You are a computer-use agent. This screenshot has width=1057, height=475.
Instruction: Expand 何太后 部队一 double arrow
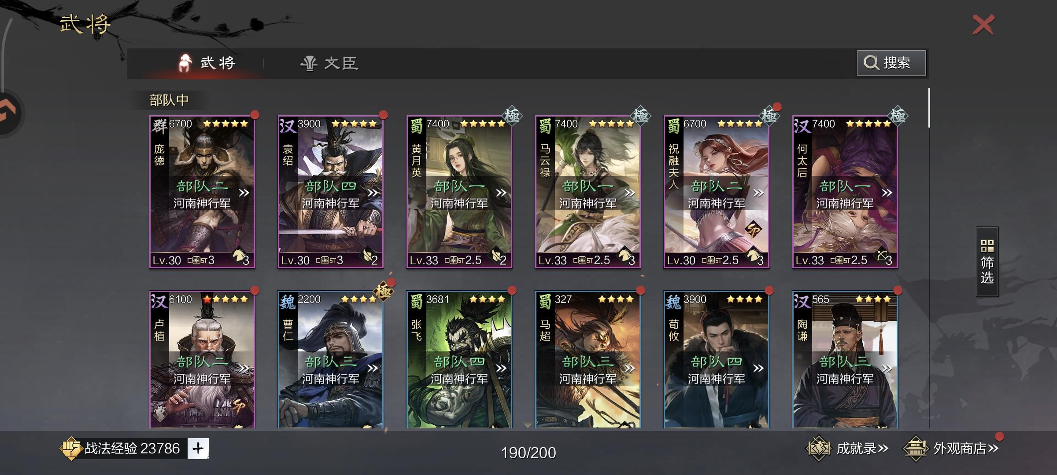pos(887,193)
